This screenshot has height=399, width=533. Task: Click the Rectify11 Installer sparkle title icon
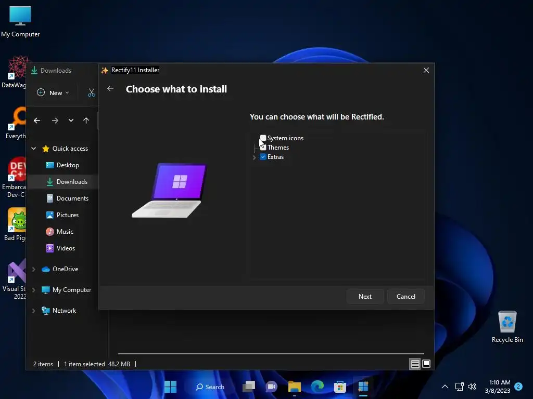click(105, 70)
